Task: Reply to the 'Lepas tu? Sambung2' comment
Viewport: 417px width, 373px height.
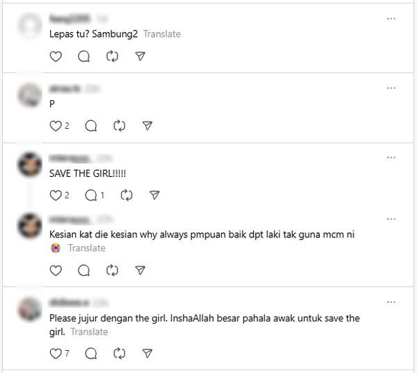Action: [84, 56]
